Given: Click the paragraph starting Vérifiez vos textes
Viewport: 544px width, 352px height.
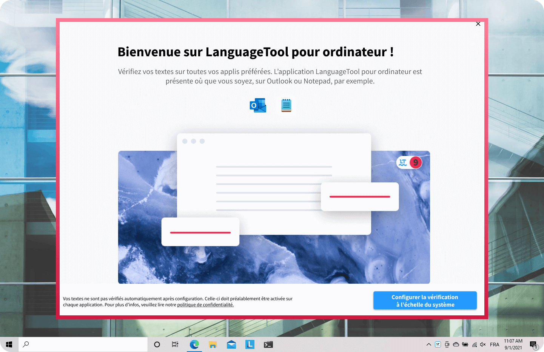Looking at the screenshot, I should 270,76.
